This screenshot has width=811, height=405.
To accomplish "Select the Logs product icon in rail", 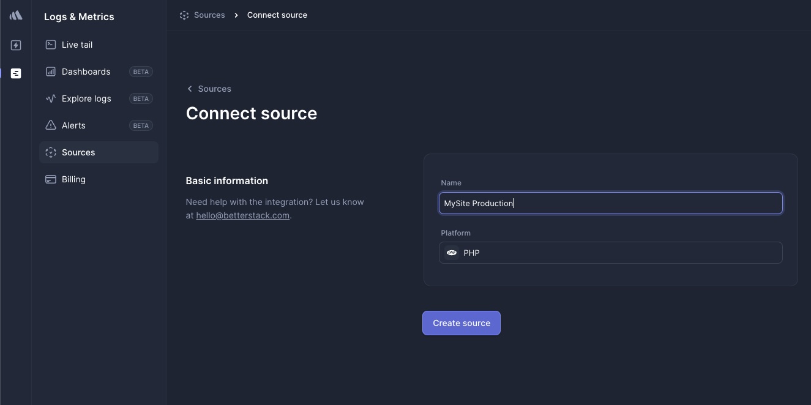I will click(16, 73).
